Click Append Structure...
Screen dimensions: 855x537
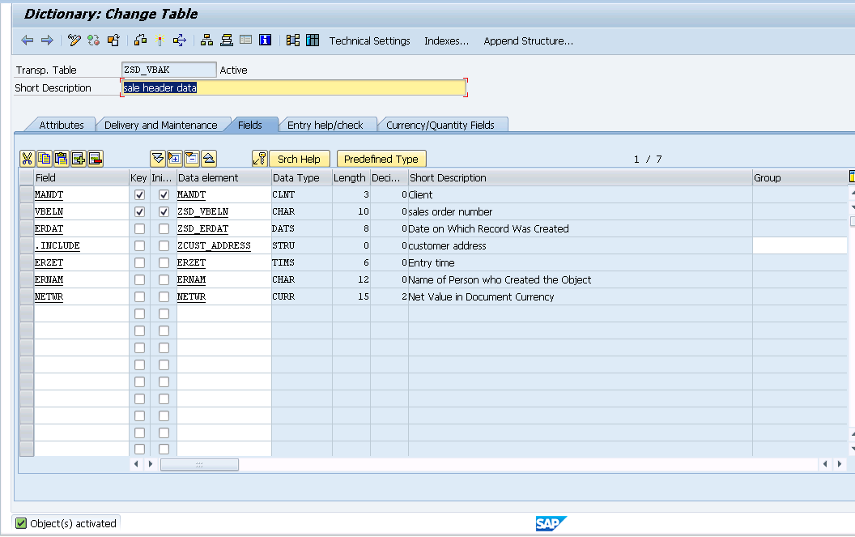coord(529,41)
